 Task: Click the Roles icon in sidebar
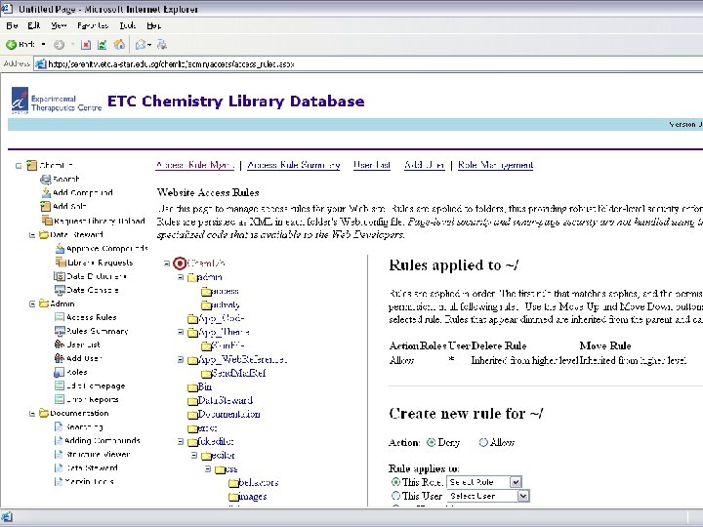point(60,372)
